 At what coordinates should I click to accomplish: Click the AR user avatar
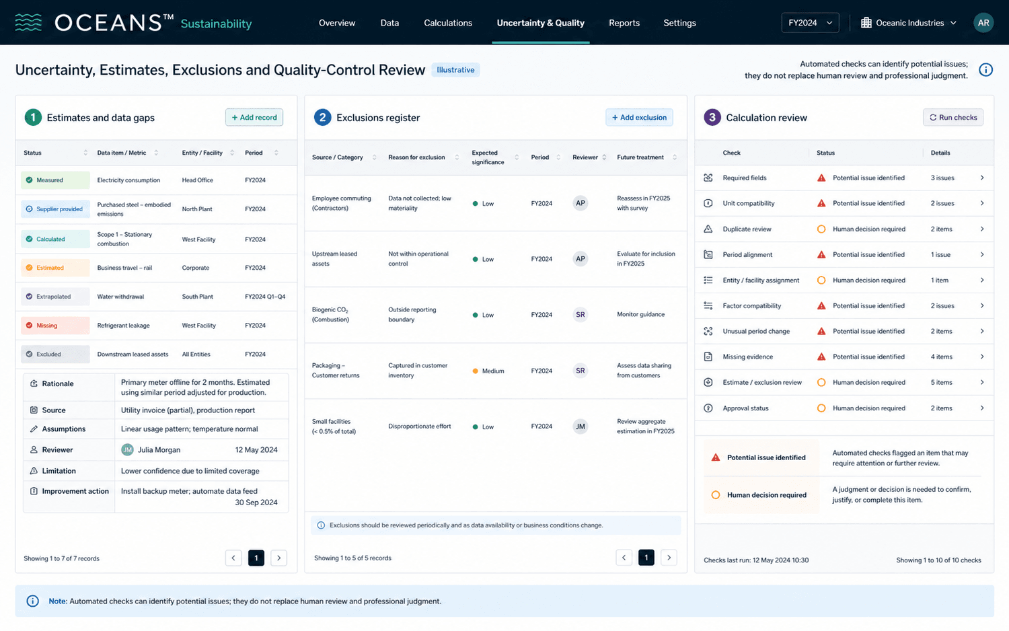(x=983, y=23)
